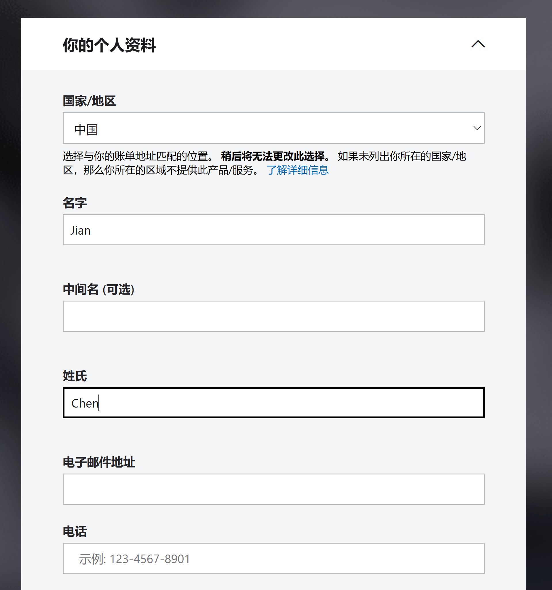Click the 你的个人资料 section heading

pyautogui.click(x=109, y=45)
